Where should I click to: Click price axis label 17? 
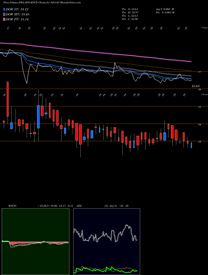[199, 72]
